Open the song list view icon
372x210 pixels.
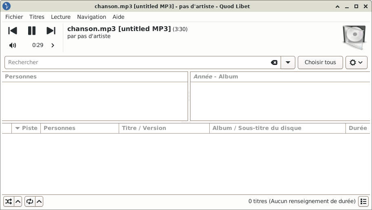tap(363, 201)
